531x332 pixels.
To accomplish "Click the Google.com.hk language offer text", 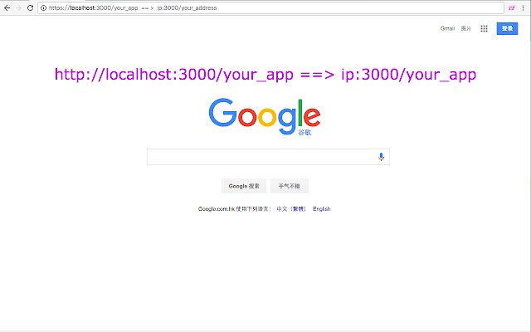I will click(234, 209).
